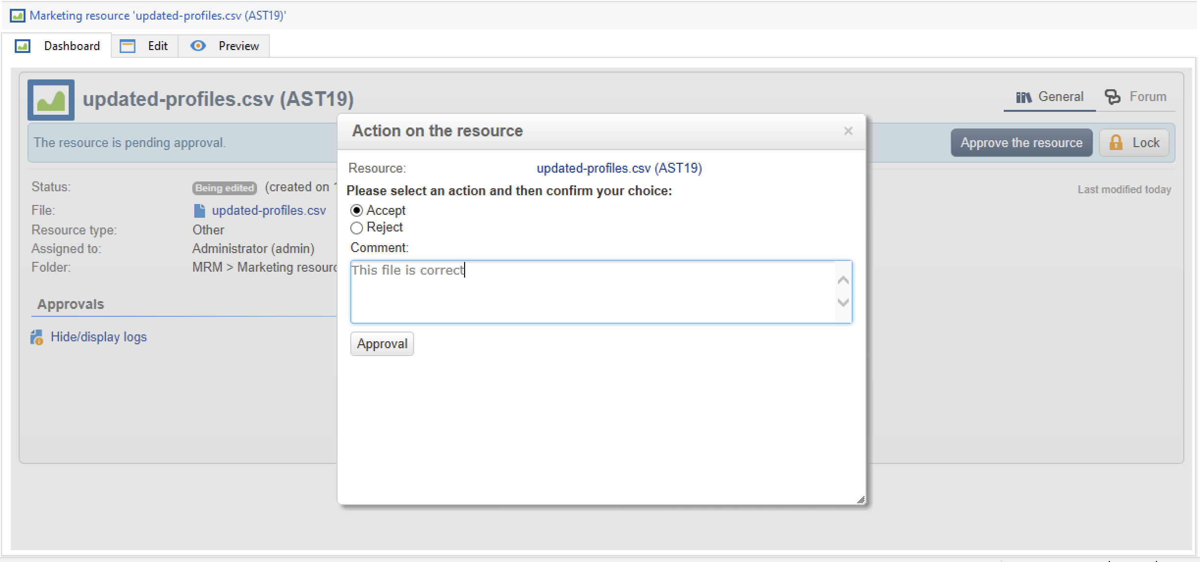Select the Reject radio option
This screenshot has width=1200, height=562.
[x=357, y=228]
